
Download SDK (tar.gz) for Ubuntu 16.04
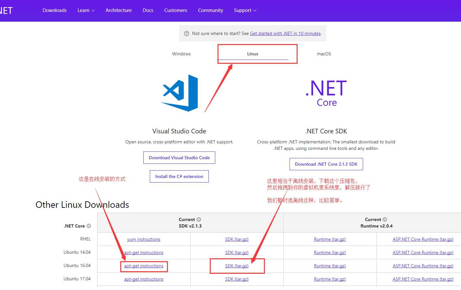(237, 266)
